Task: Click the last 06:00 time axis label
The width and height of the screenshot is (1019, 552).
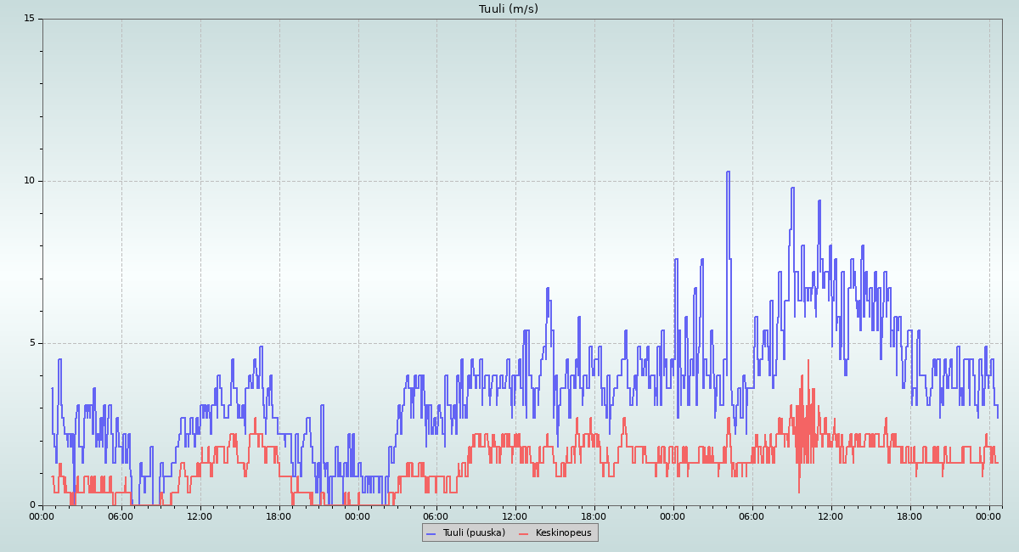Action: coord(752,515)
